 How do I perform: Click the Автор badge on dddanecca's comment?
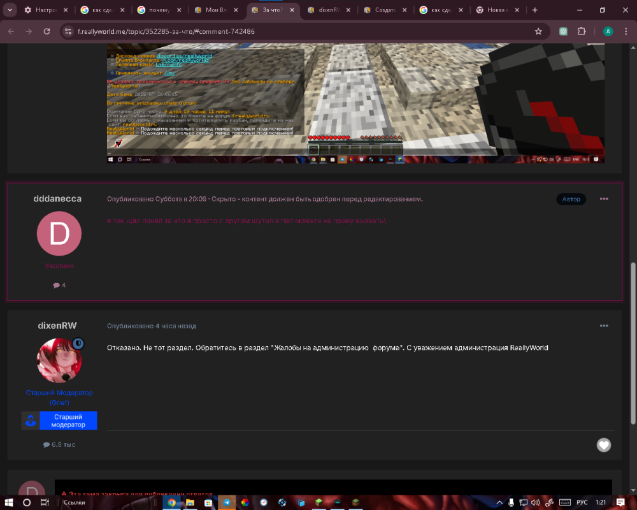[x=571, y=199]
